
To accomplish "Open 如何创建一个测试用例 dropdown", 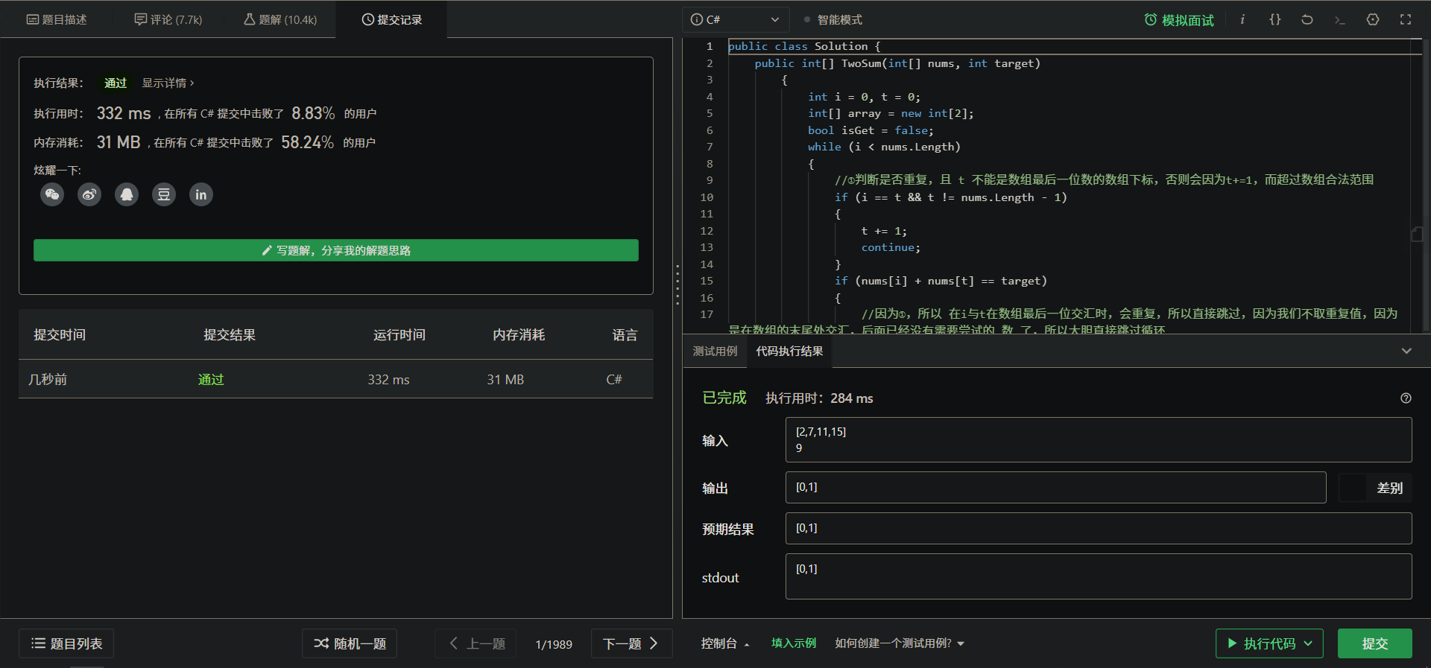I will pyautogui.click(x=900, y=643).
